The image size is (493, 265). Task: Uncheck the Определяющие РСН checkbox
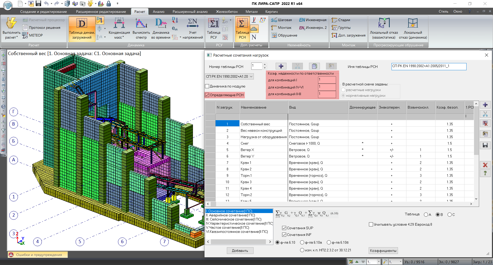tap(207, 95)
